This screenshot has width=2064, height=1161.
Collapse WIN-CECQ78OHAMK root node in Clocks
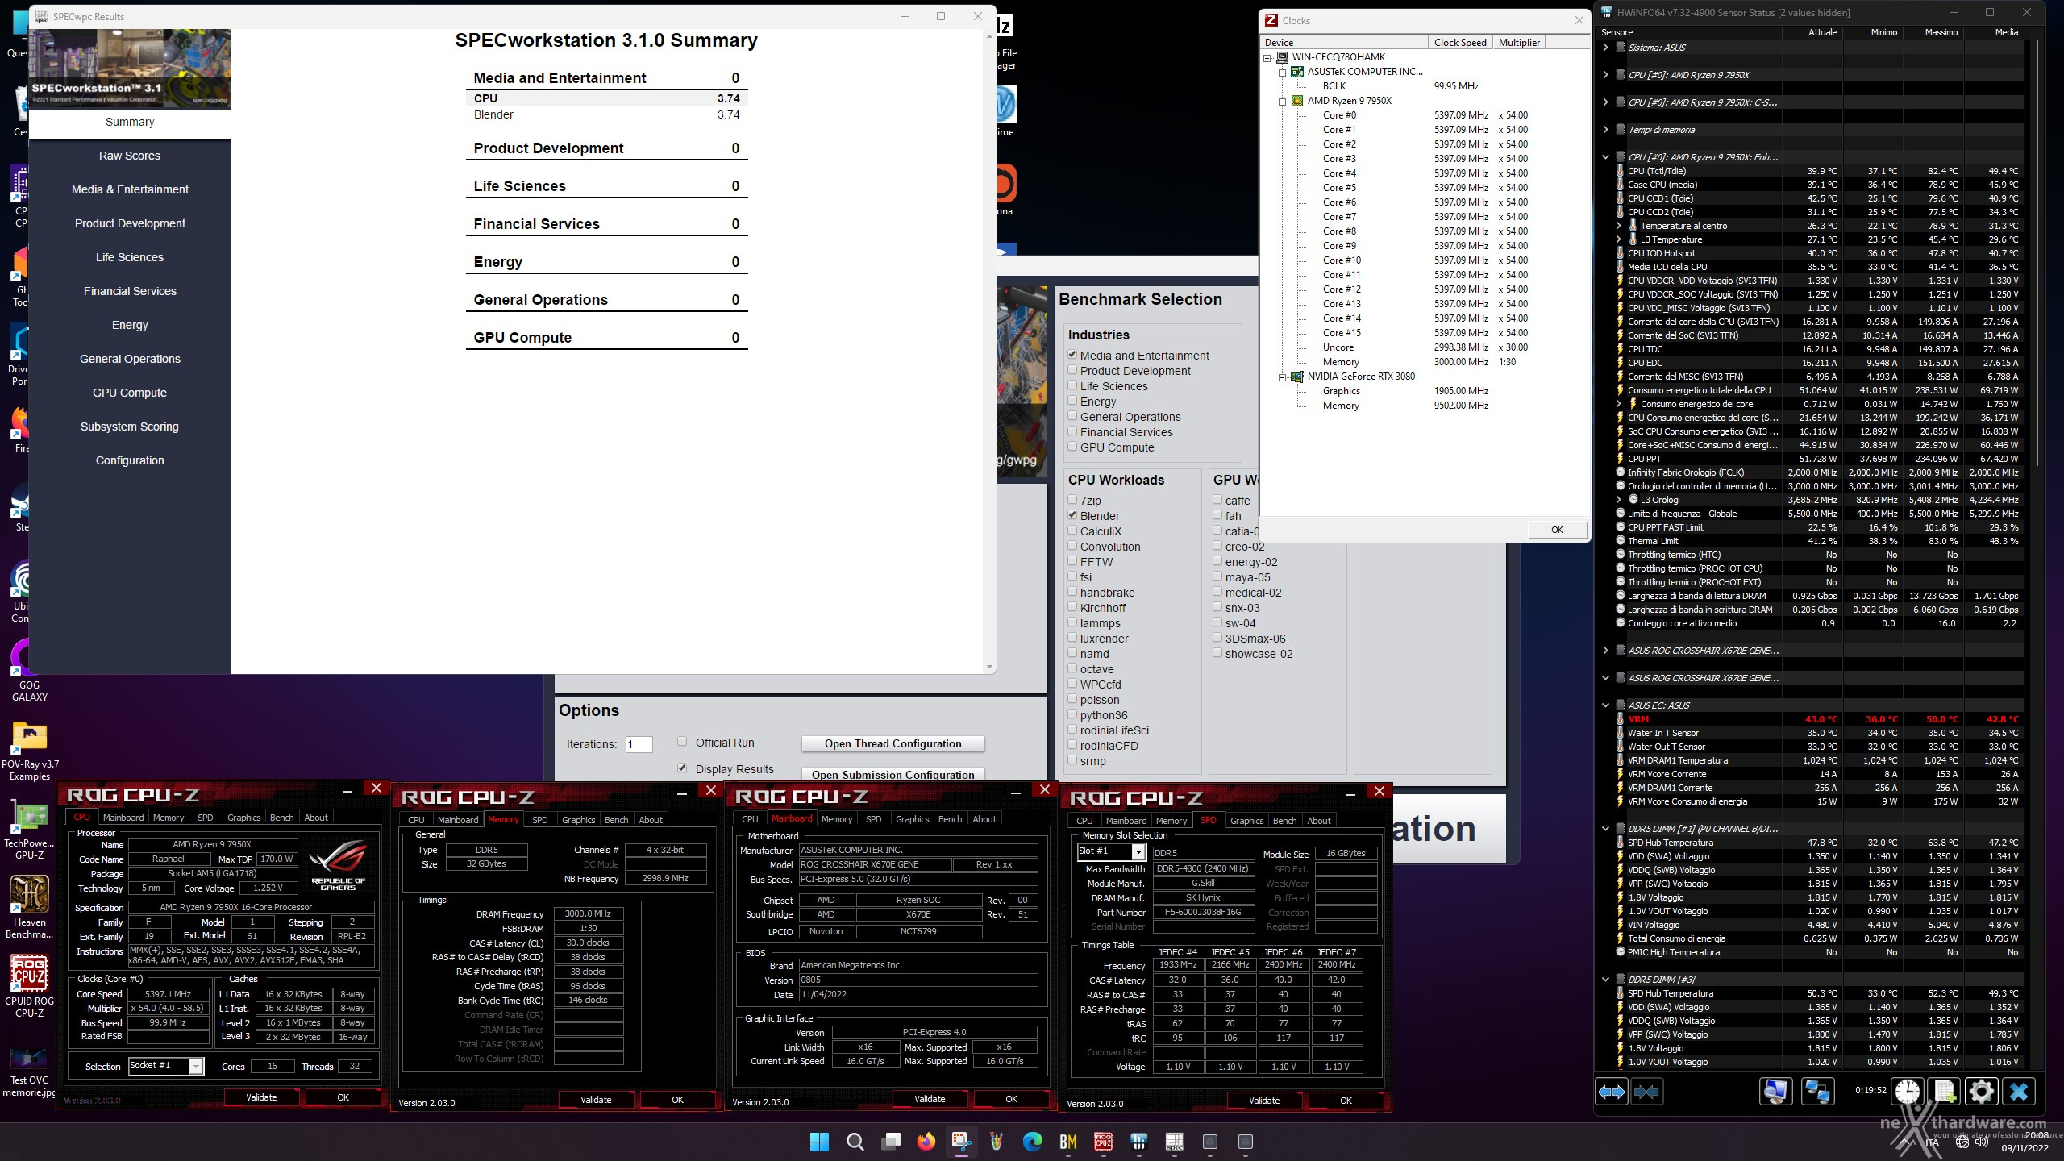(1267, 57)
